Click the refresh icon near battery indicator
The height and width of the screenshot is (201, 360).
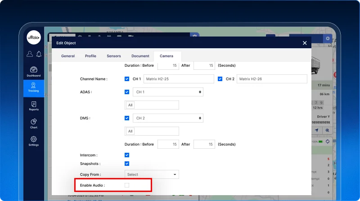tap(328, 142)
